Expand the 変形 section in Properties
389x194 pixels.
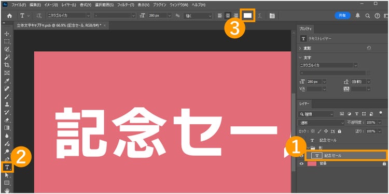(x=300, y=48)
